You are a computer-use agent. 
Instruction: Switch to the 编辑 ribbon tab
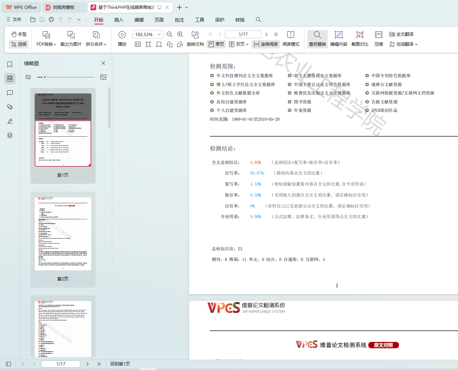(139, 20)
